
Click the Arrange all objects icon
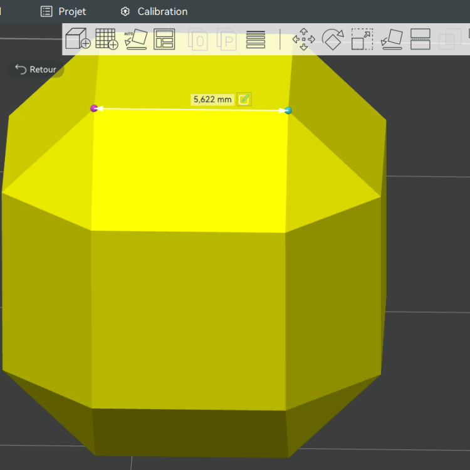click(x=164, y=39)
